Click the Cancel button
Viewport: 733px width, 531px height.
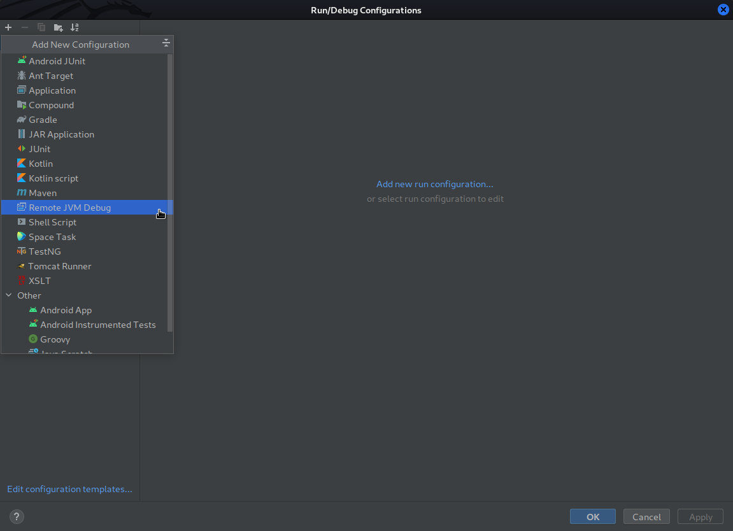click(646, 516)
